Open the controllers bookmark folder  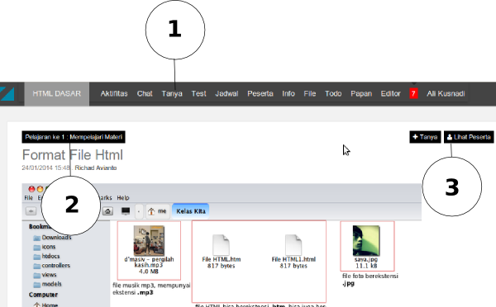52,266
